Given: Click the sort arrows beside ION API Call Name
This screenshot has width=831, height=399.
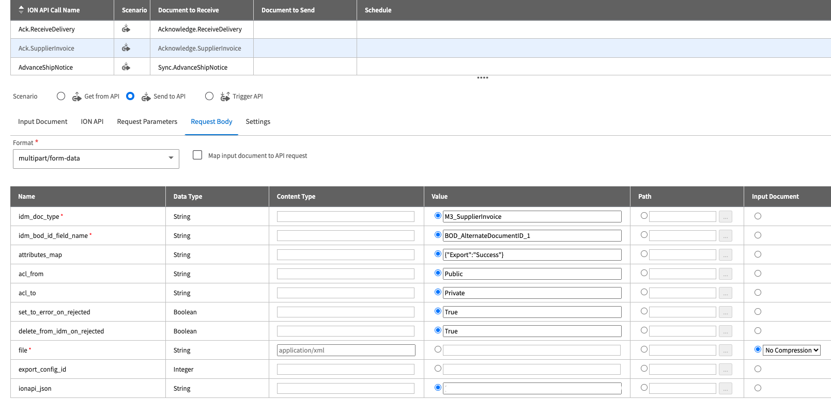Looking at the screenshot, I should click(21, 10).
